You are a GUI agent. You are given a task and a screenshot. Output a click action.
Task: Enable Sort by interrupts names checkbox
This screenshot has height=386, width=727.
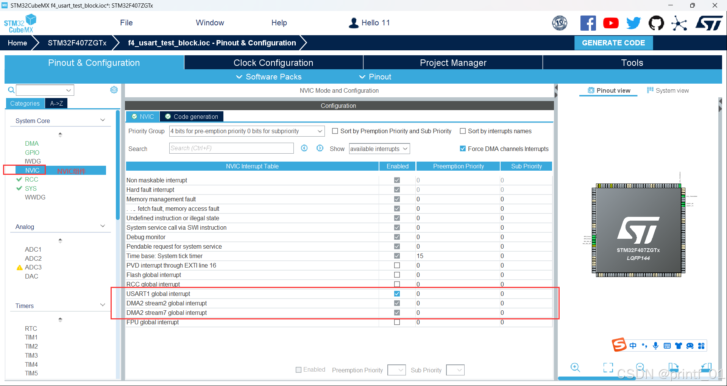[462, 131]
